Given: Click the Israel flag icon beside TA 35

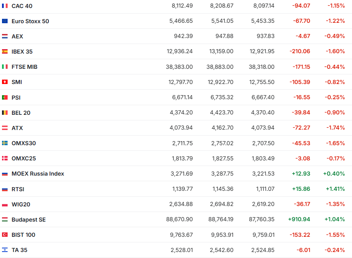Looking at the screenshot, I should point(5,250).
